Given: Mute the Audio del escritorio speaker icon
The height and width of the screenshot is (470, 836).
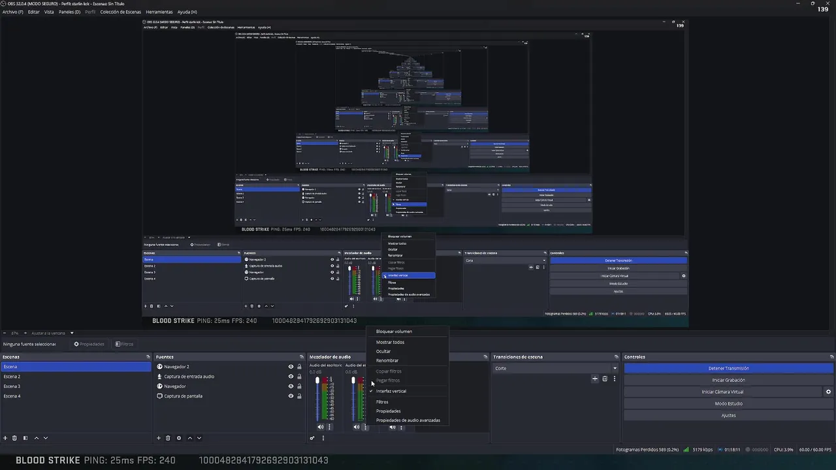Looking at the screenshot, I should [320, 427].
